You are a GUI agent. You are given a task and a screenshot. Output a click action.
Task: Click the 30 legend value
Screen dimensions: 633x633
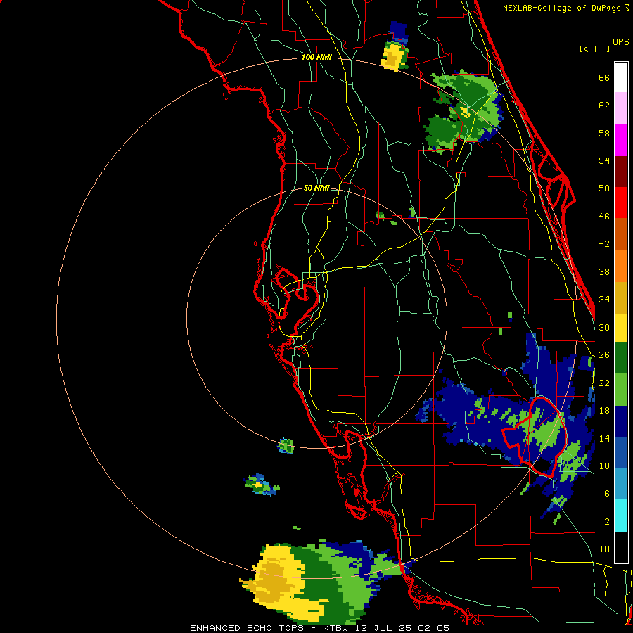click(x=604, y=327)
